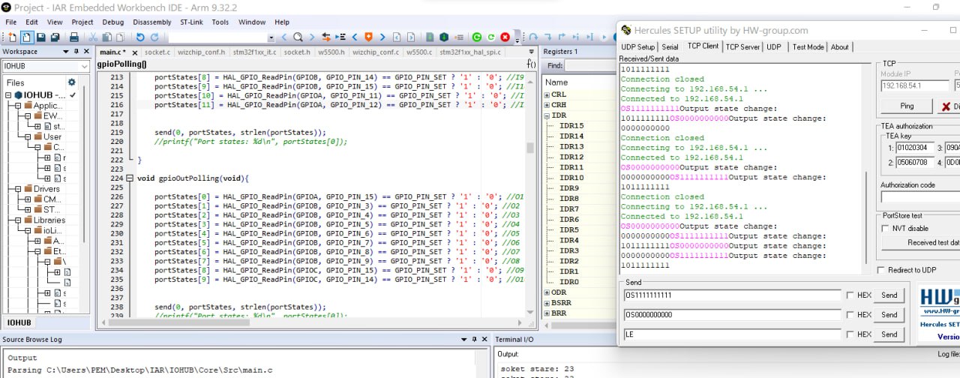Click the Save All toolbar icon
Viewport: 960px width, 378px height.
pos(55,37)
